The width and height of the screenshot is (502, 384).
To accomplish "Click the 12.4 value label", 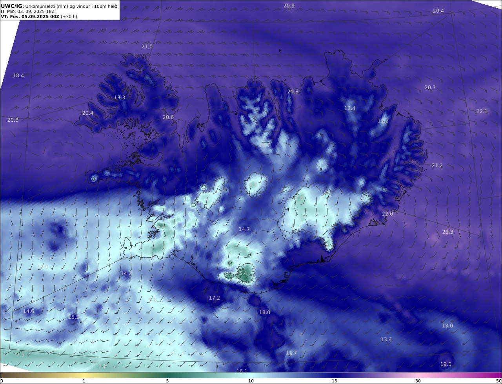I will coord(350,108).
